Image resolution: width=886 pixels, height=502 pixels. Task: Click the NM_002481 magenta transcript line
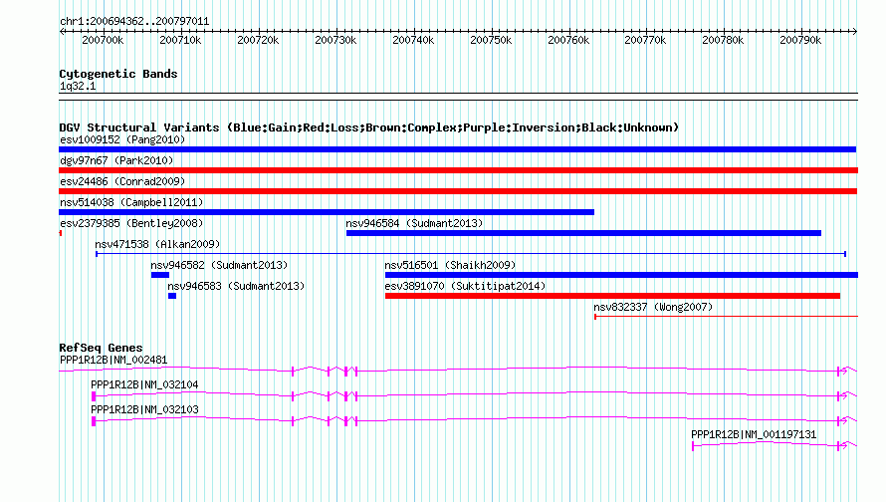(458, 370)
